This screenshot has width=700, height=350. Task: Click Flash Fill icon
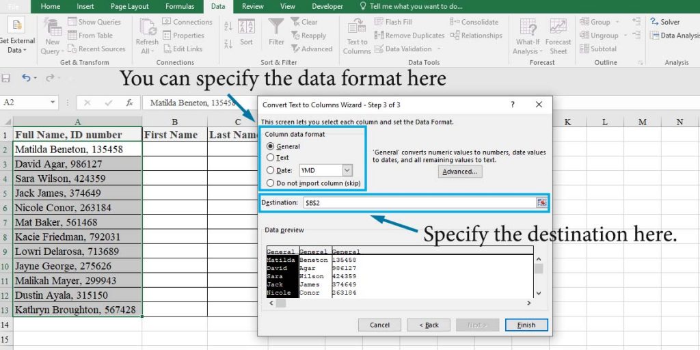pyautogui.click(x=379, y=22)
